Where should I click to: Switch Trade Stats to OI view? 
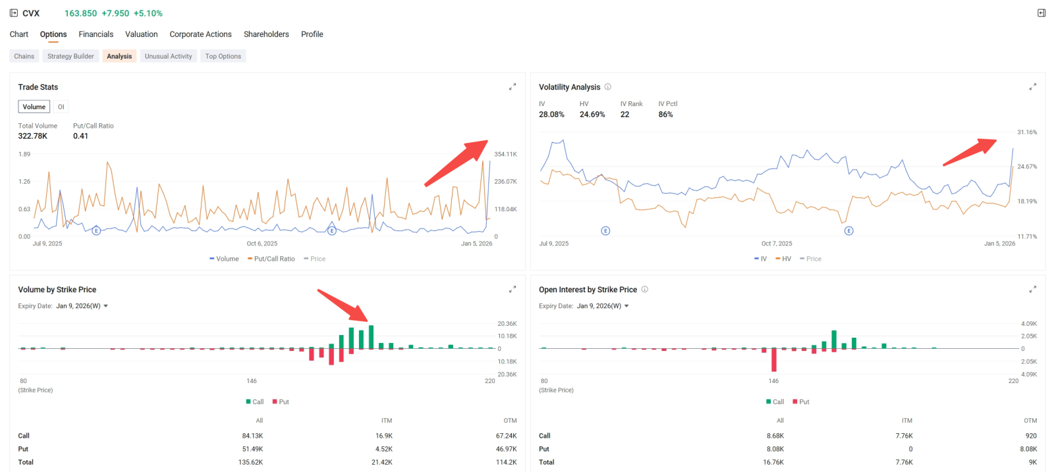[x=61, y=107]
